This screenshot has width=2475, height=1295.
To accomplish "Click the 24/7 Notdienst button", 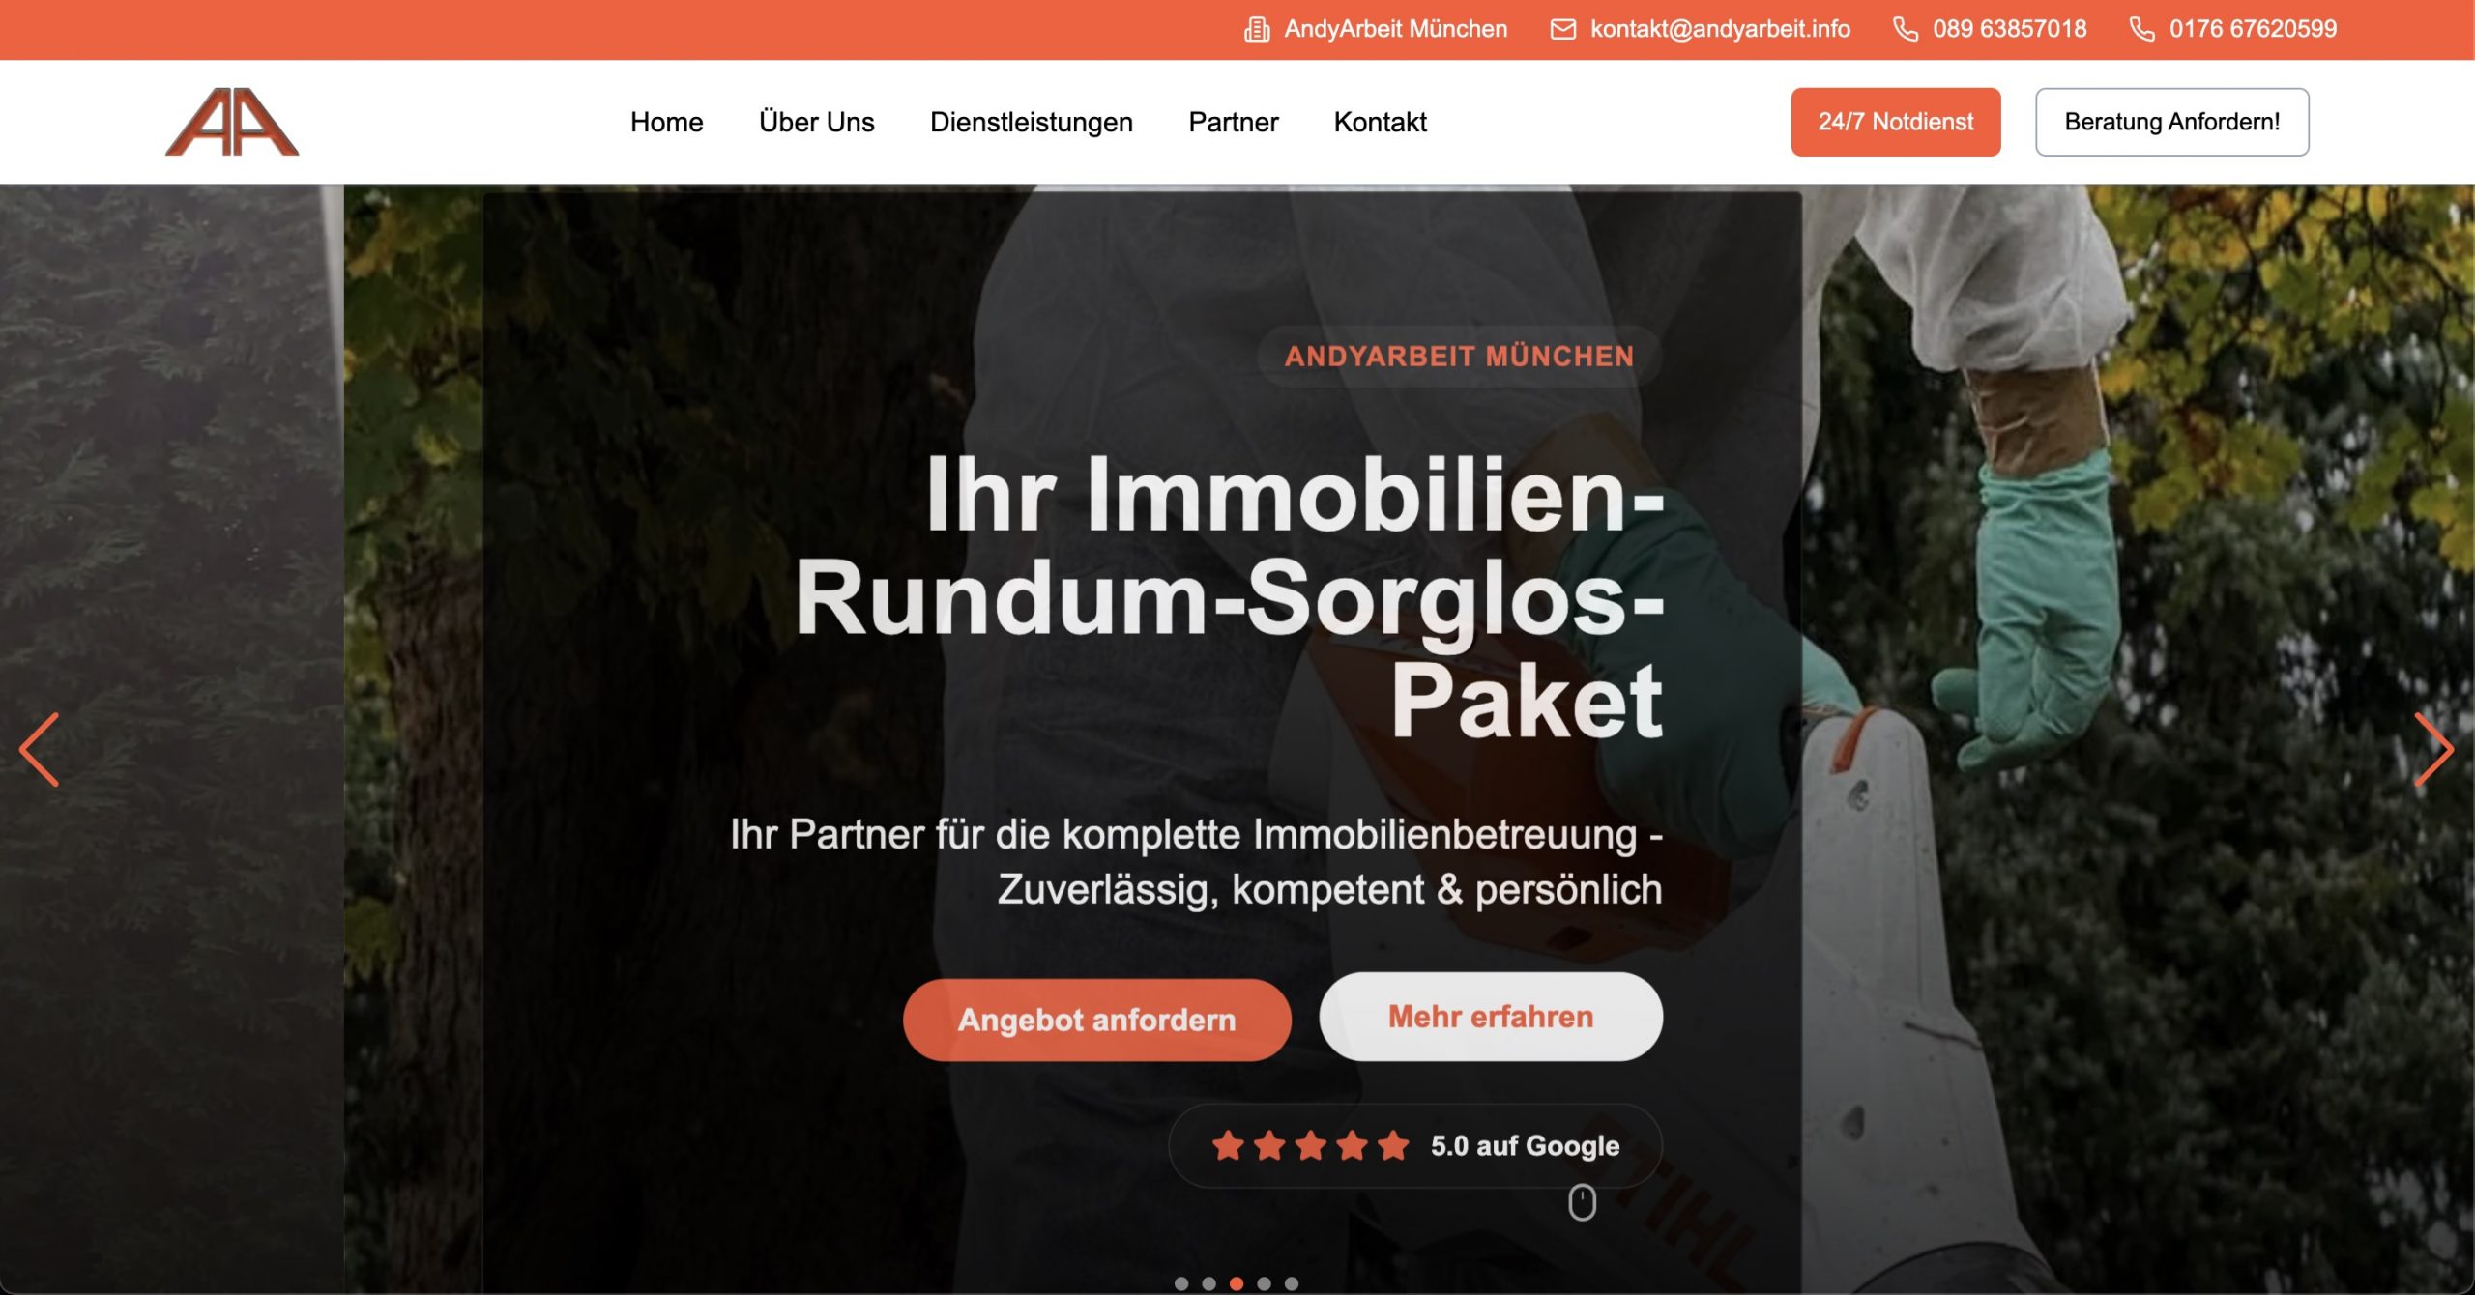I will (x=1895, y=122).
